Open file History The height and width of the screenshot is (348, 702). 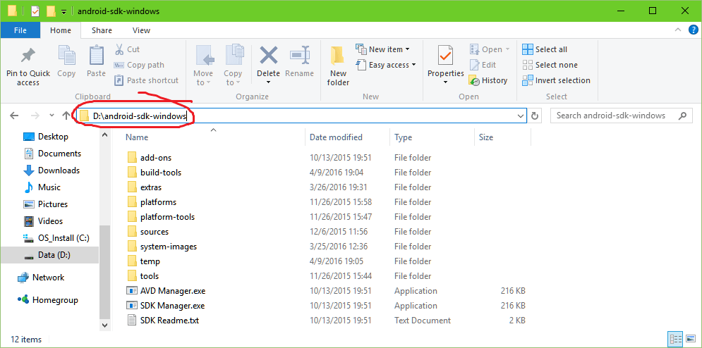click(x=488, y=80)
